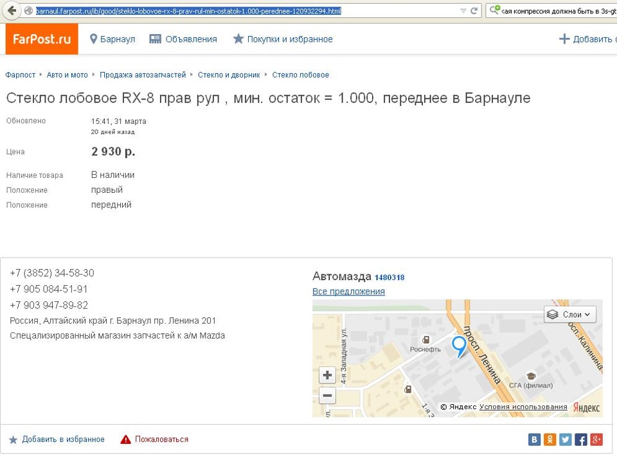Share via Facebook icon

point(581,439)
